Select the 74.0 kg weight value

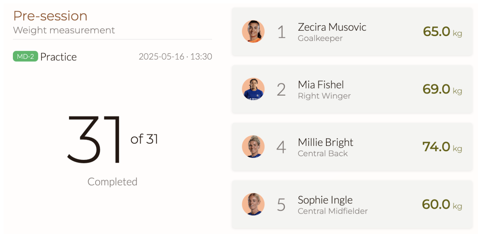[x=442, y=147]
